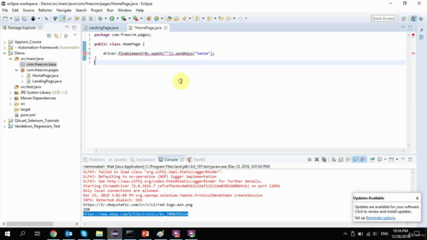Open Skype from the Windows taskbar
Screen dimensions: 427x240
84,234
